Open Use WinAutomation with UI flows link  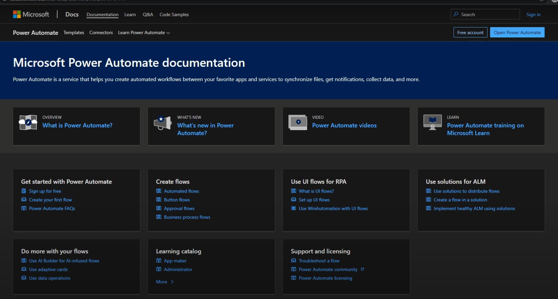(x=333, y=208)
